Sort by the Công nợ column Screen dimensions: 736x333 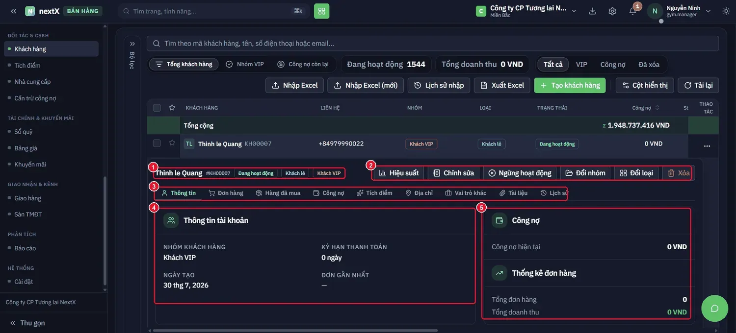click(x=646, y=108)
